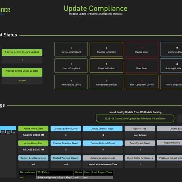
Task: Select the value 5 under Feature Updates
Action: click(22, 60)
